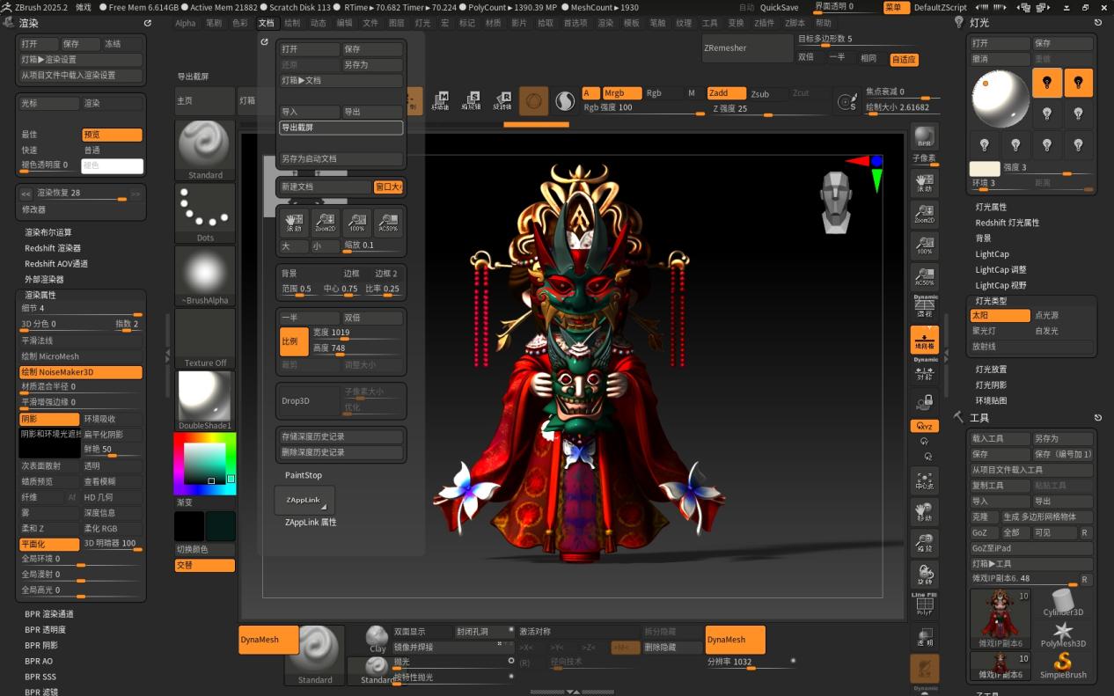Click the BPR render button on right shelf
The width and height of the screenshot is (1114, 696).
coord(924,137)
